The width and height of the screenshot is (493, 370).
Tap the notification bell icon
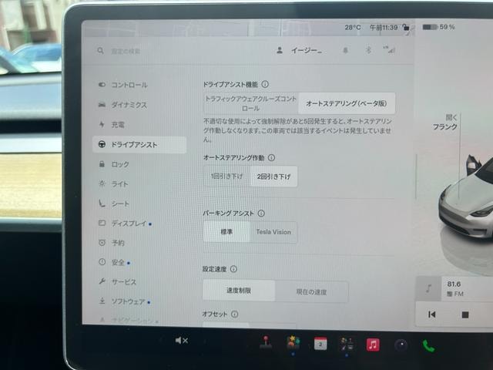(x=345, y=50)
